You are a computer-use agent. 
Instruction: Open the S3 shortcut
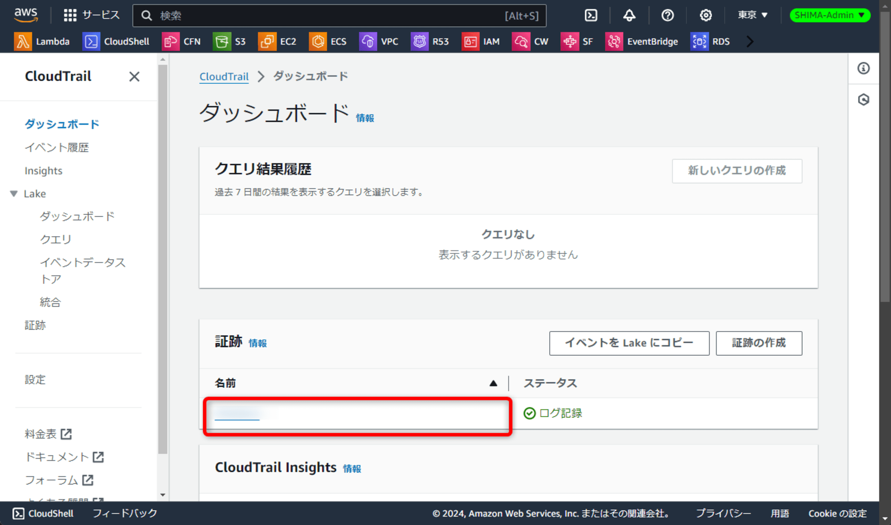(x=229, y=41)
